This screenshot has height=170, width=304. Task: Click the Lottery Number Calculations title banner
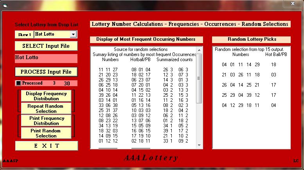pyautogui.click(x=190, y=24)
